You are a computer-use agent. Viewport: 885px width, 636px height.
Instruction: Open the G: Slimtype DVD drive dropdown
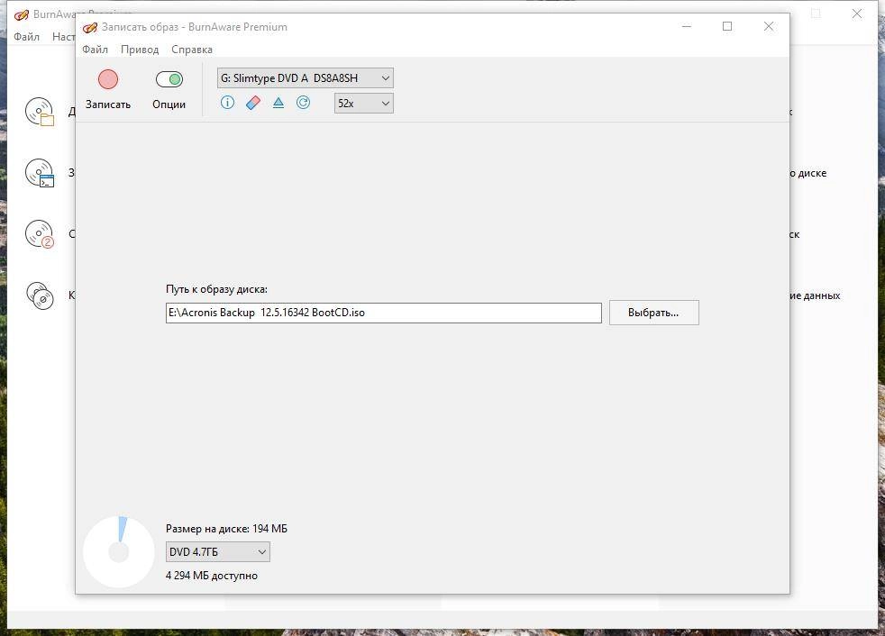(x=306, y=77)
